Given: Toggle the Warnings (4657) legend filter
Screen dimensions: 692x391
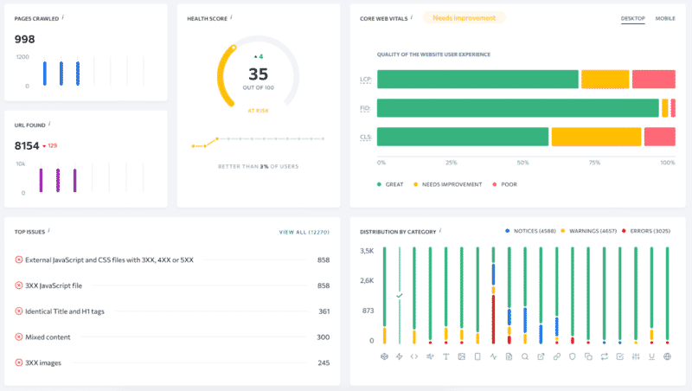Looking at the screenshot, I should tap(591, 231).
